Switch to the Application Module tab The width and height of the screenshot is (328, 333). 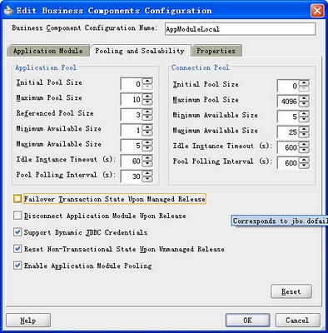tap(48, 51)
